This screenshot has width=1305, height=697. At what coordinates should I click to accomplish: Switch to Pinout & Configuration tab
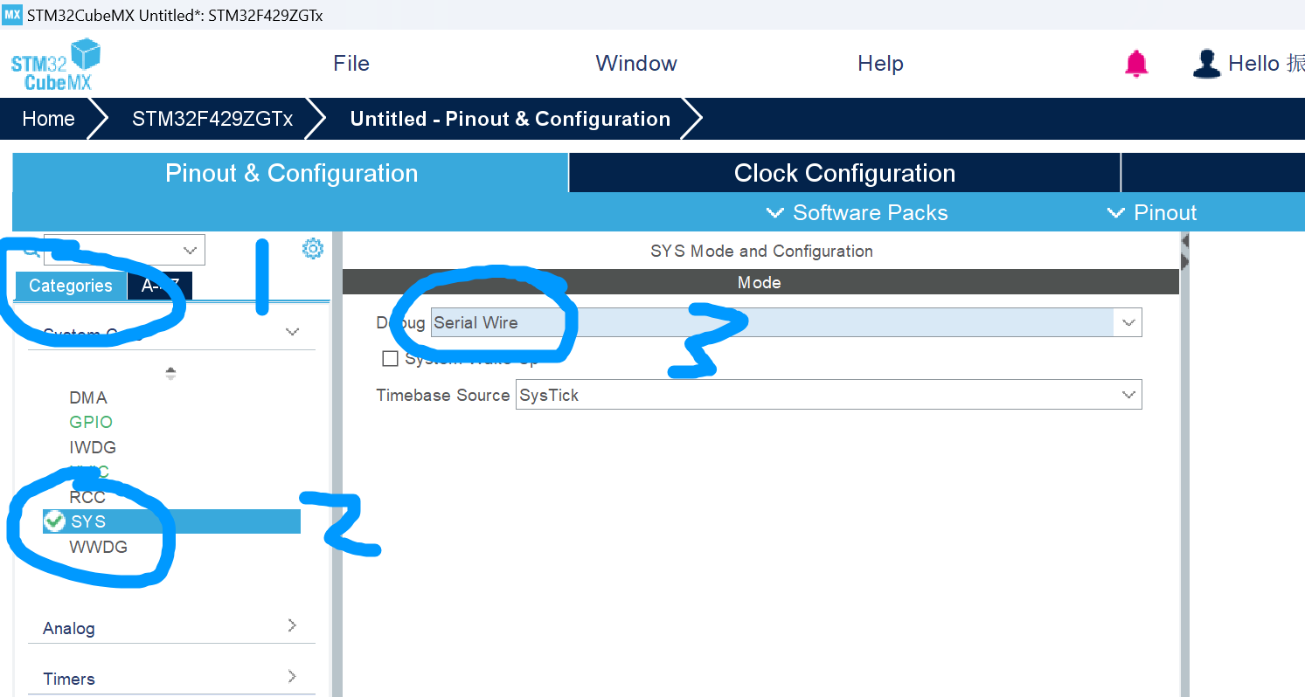tap(291, 173)
